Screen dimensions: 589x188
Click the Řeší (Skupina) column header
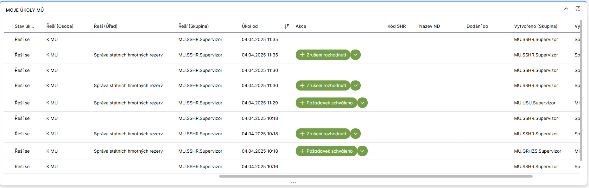point(193,26)
